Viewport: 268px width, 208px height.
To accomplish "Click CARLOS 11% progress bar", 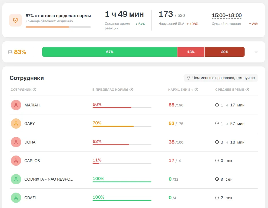I will [122, 163].
